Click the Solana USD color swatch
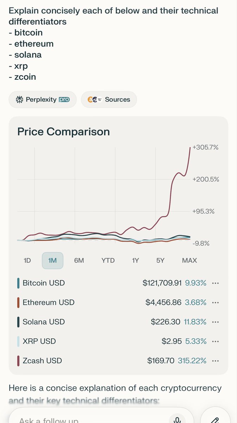Screen dimensions: 237x423 point(18,322)
